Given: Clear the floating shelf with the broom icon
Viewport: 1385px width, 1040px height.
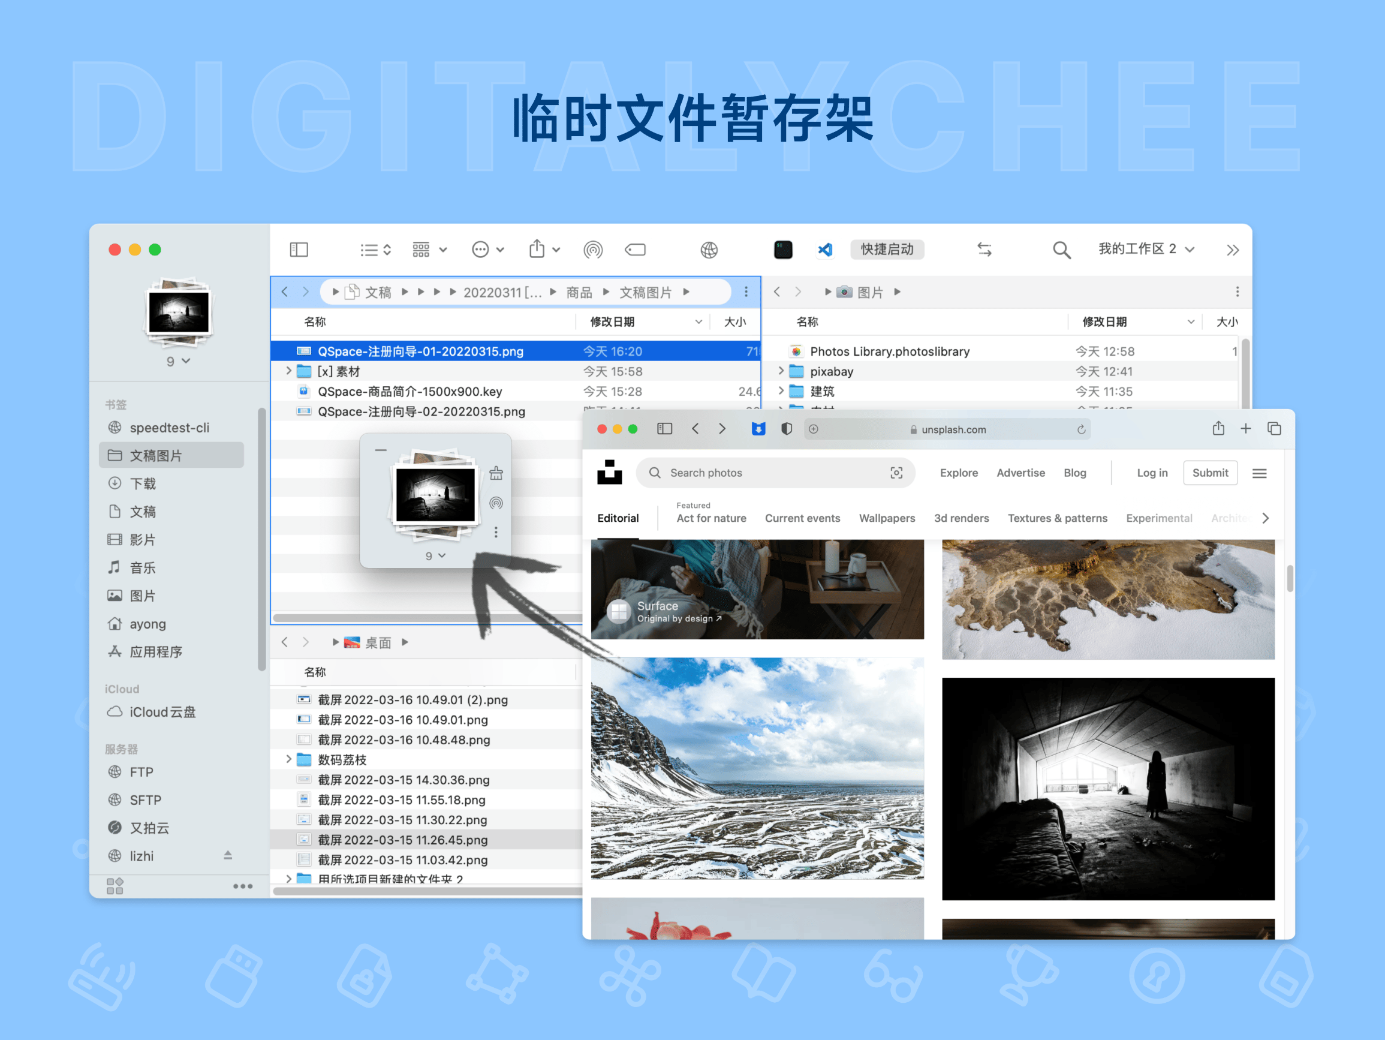Looking at the screenshot, I should pyautogui.click(x=496, y=473).
